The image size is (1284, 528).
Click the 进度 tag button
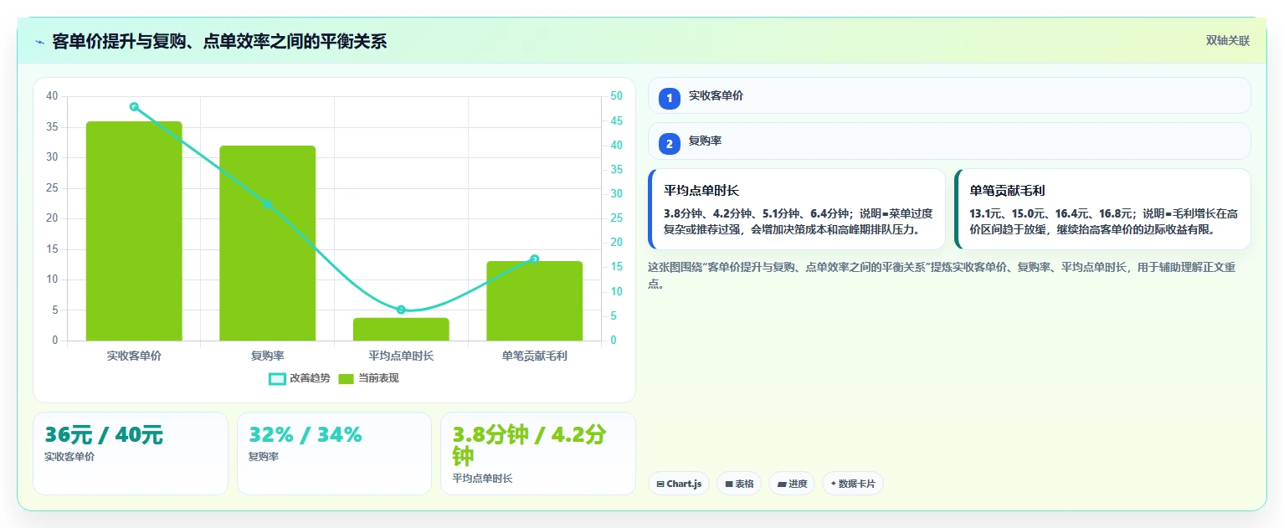(792, 484)
